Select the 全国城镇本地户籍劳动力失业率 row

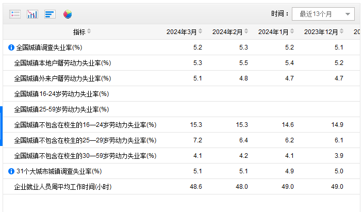62,63
